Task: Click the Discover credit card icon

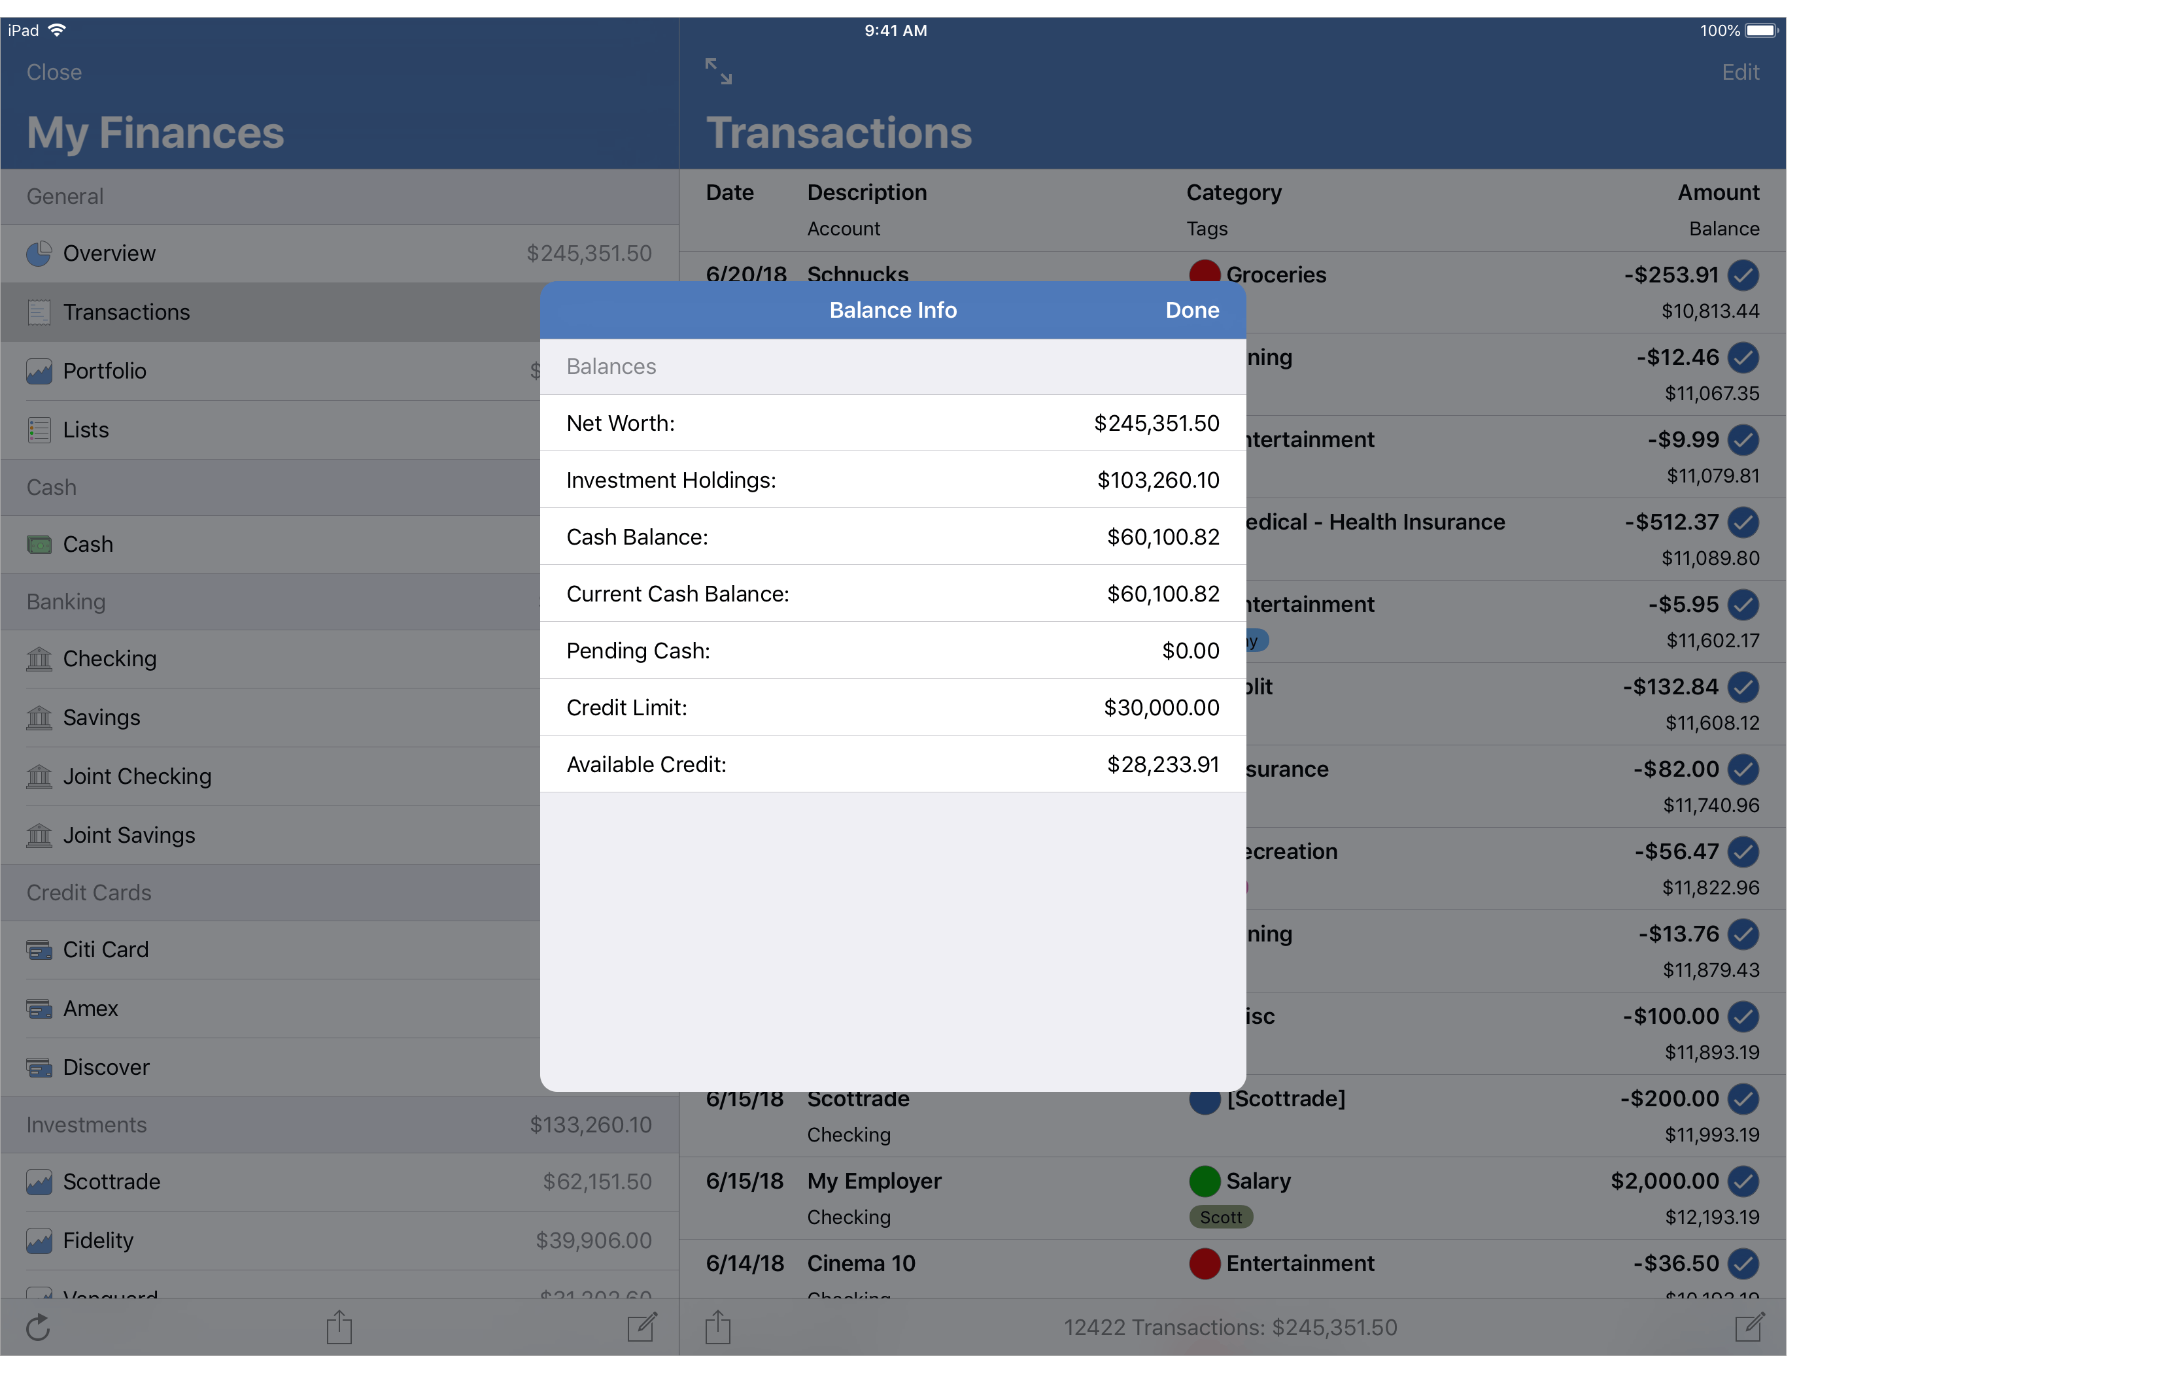Action: click(39, 1068)
